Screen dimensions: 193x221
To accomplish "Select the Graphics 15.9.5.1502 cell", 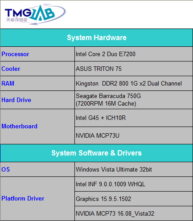I will pos(134,199).
